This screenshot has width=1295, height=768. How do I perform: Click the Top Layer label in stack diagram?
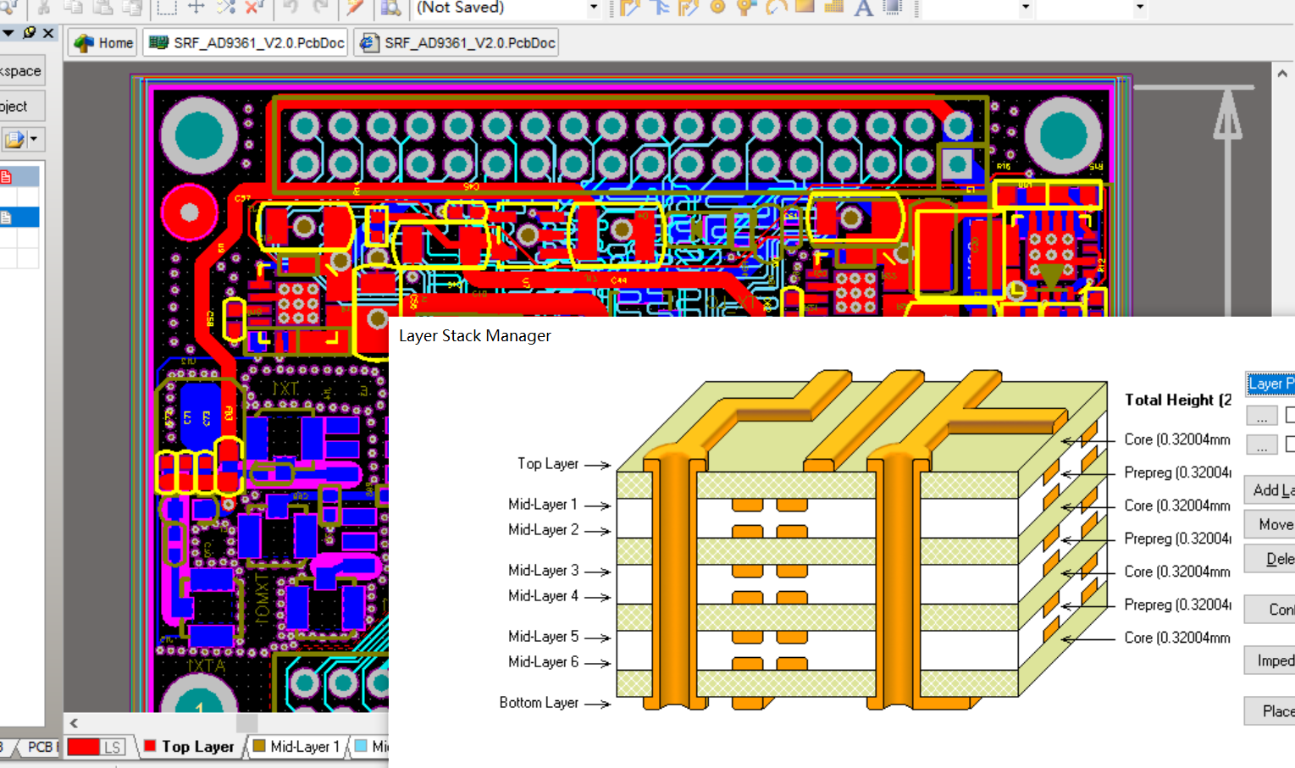click(x=548, y=463)
